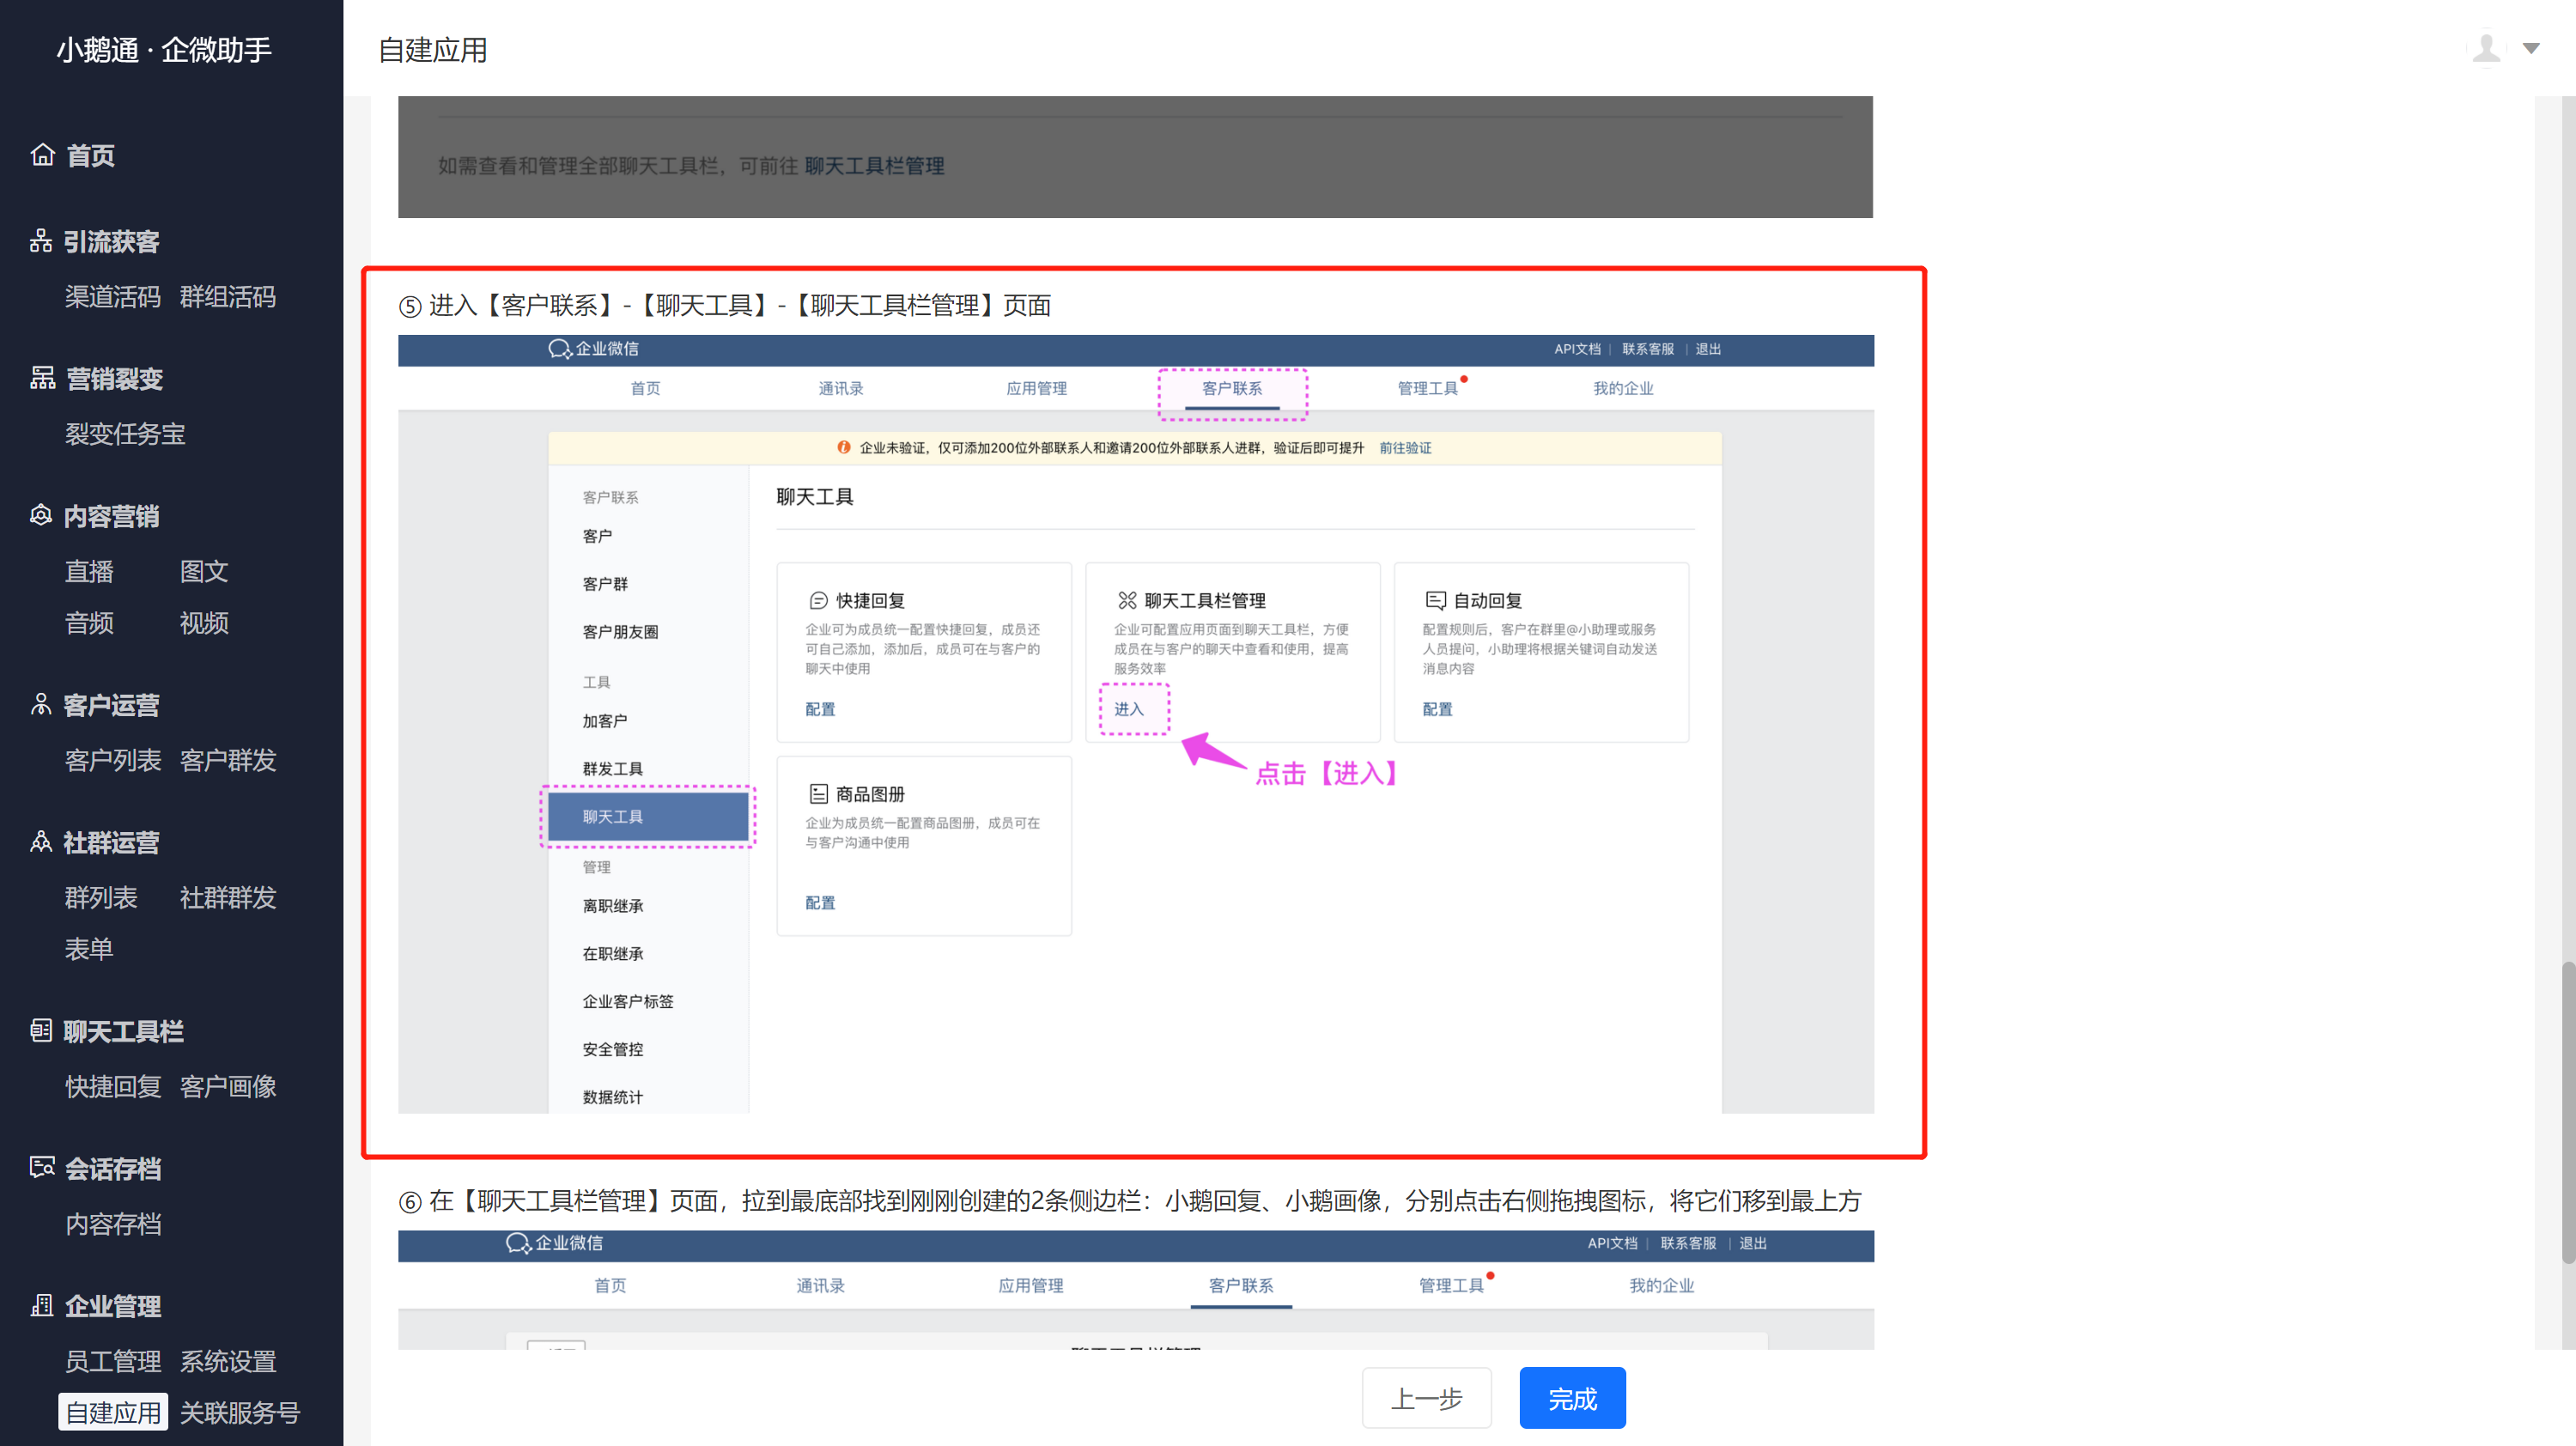Viewport: 2576px width, 1446px height.
Task: Go to 直播 under 内容营销
Action: 89,571
